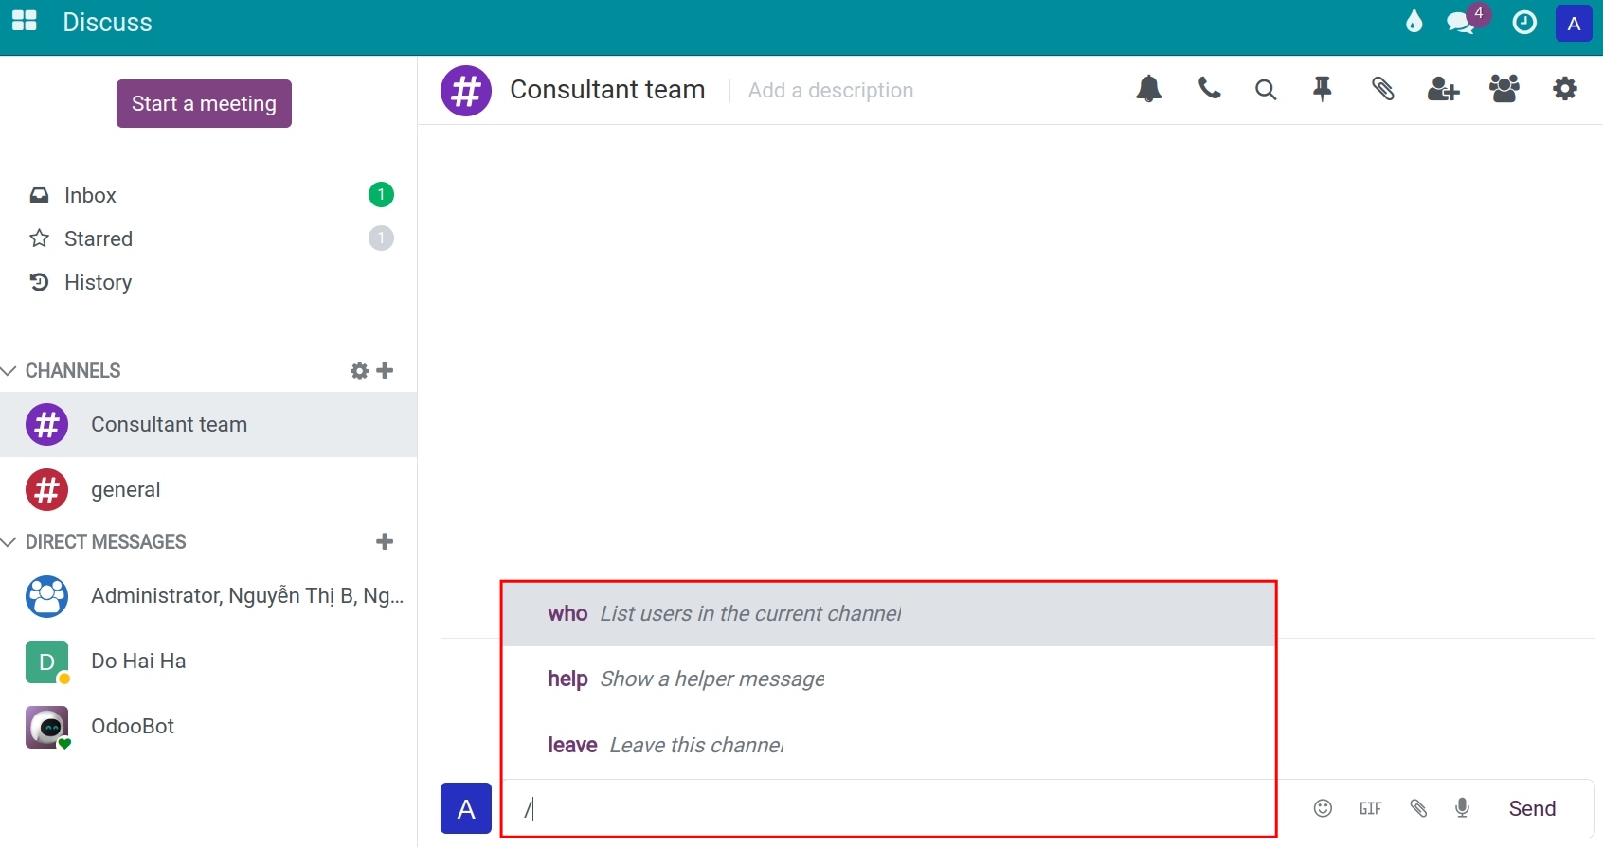The image size is (1603, 847).
Task: Attach a file in composer
Action: [x=1418, y=808]
